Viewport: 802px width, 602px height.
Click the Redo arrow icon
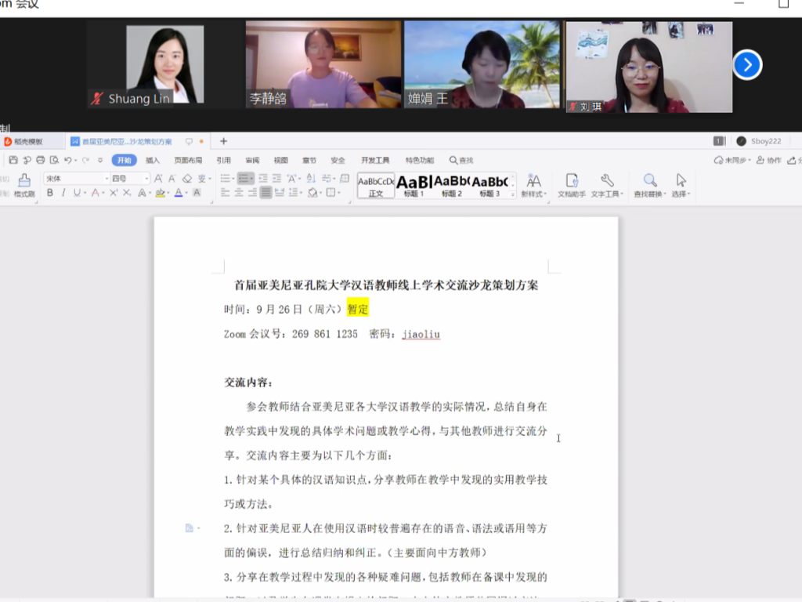point(85,160)
